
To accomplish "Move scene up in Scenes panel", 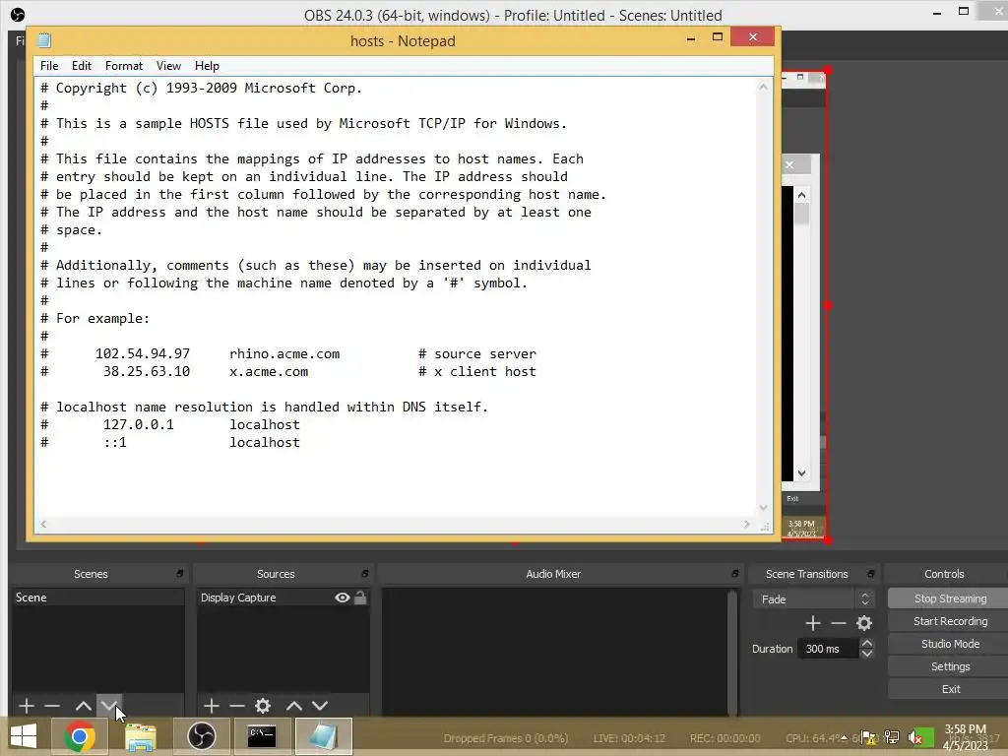I will point(83,706).
